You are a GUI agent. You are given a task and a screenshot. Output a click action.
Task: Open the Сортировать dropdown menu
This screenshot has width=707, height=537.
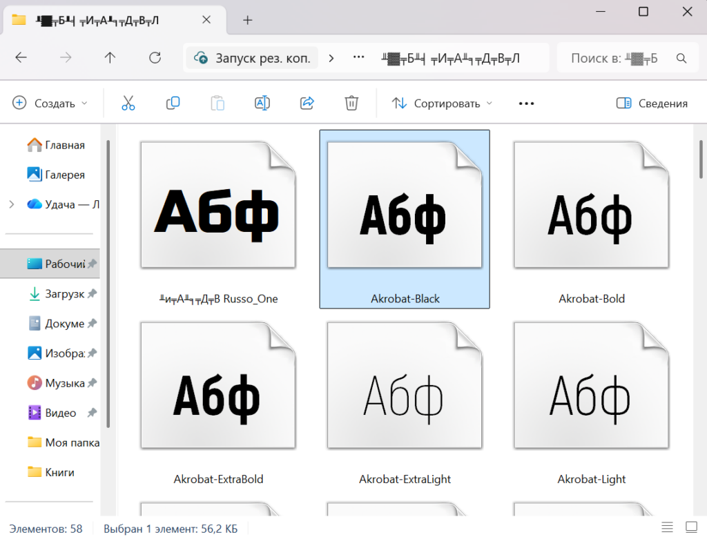pyautogui.click(x=442, y=104)
